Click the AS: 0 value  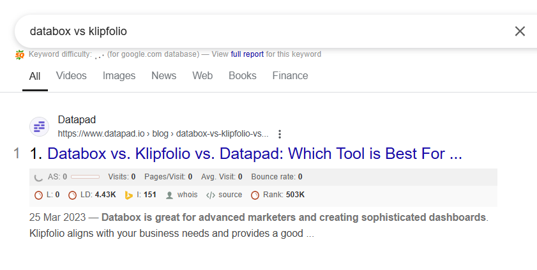pyautogui.click(x=57, y=177)
